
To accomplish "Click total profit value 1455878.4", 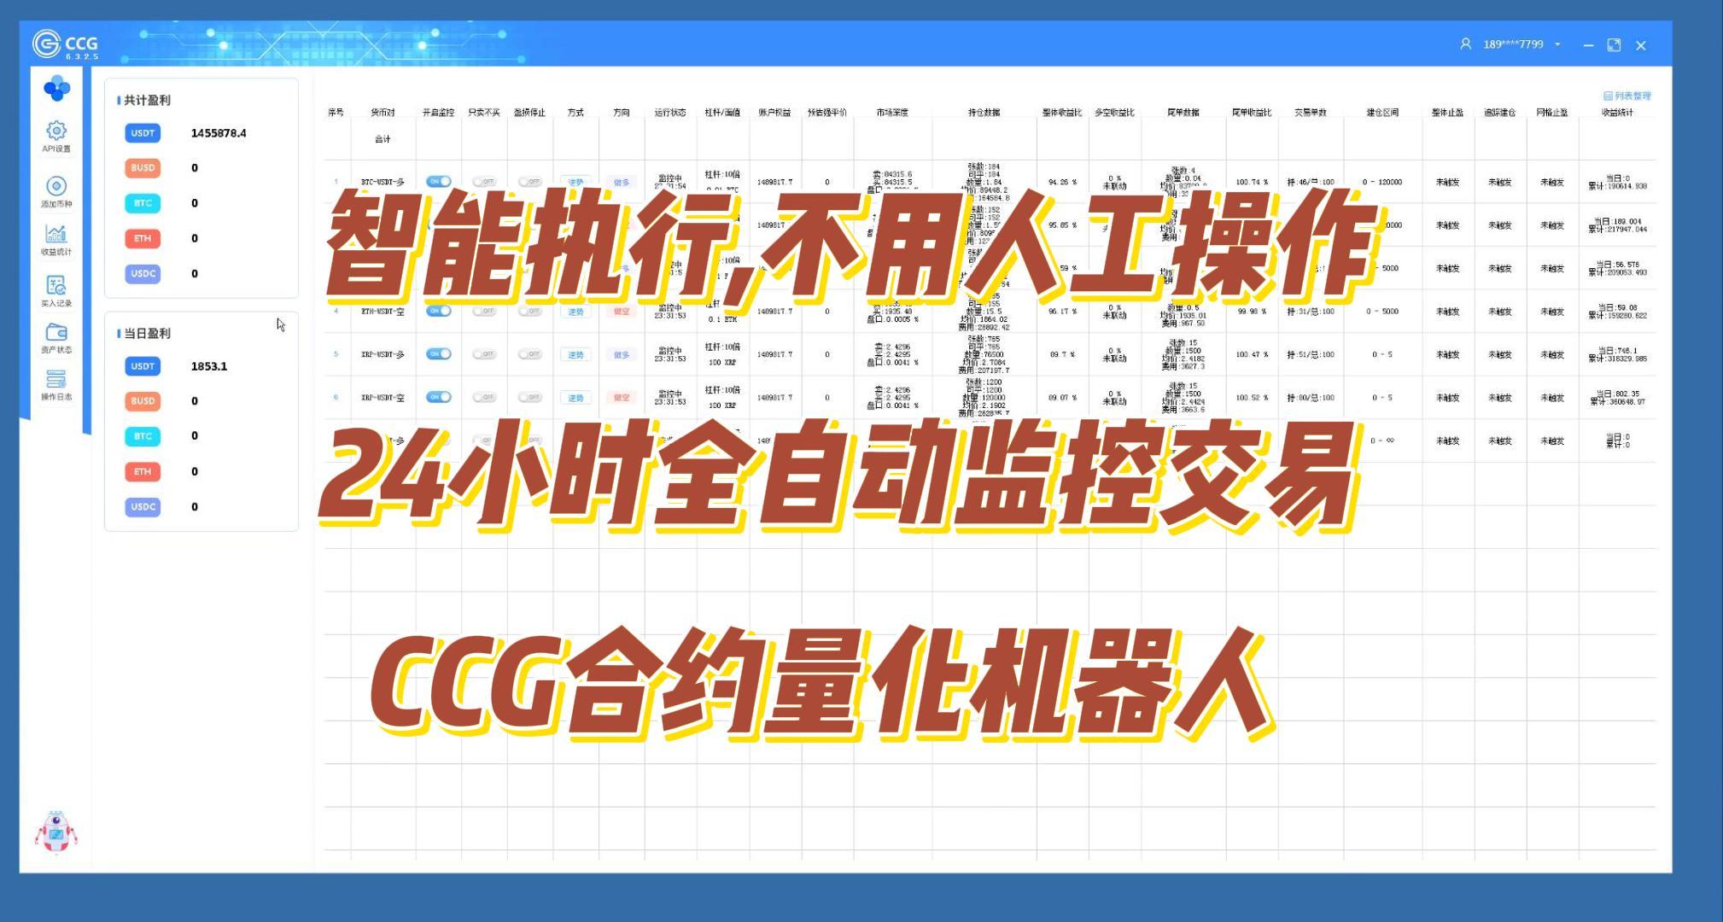I will point(219,133).
